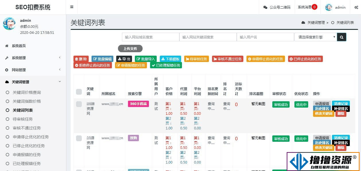Click 申请报错 in the 搜狗 row
This screenshot has width=361, height=171.
coord(322,138)
